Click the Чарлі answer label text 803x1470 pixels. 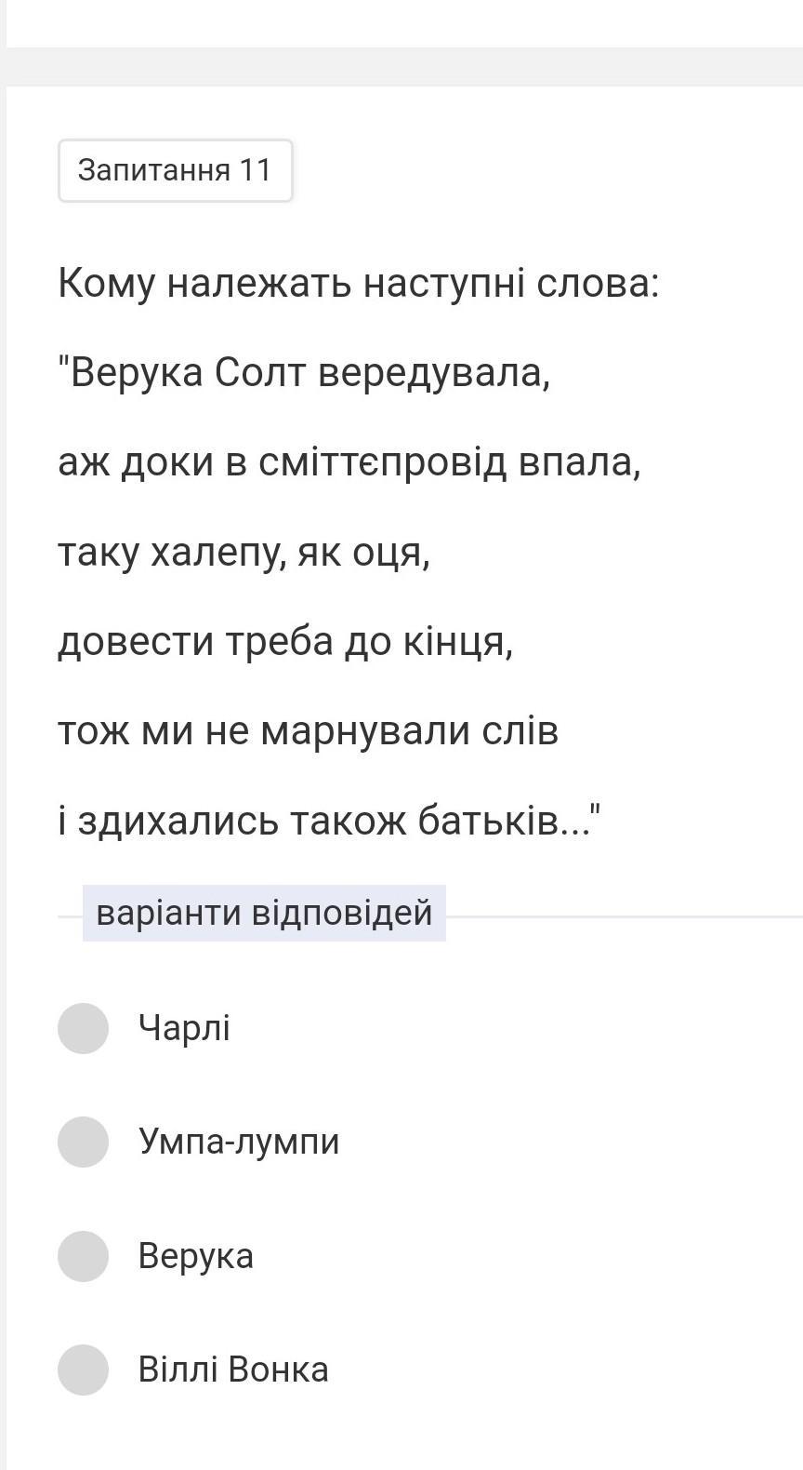pos(184,1028)
